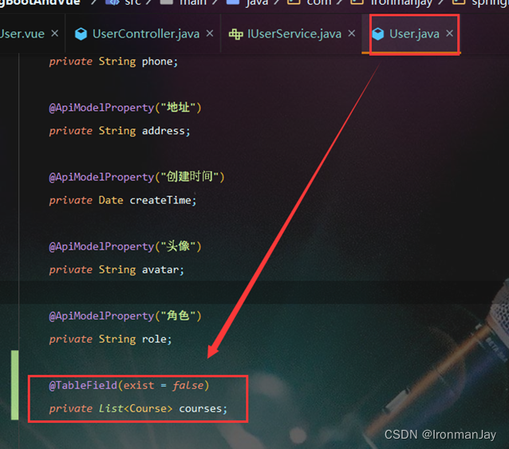
Task: Click the src breadcrumb module icon
Action: coord(112,2)
